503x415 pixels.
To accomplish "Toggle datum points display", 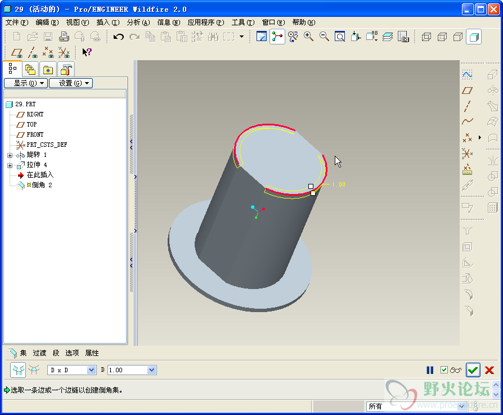I will point(48,52).
